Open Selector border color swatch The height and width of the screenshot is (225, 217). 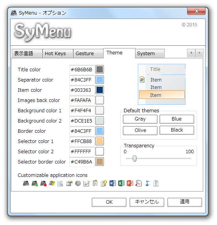tap(100, 162)
